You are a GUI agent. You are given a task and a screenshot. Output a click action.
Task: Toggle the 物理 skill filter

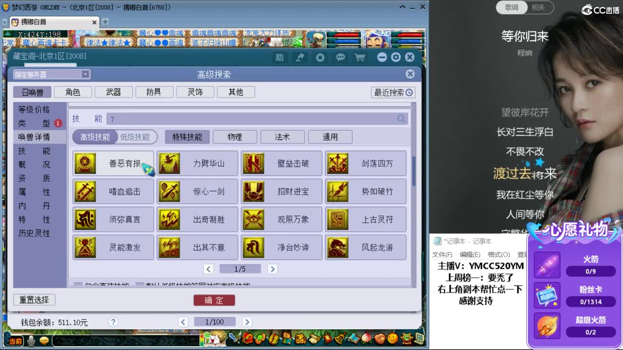point(235,137)
